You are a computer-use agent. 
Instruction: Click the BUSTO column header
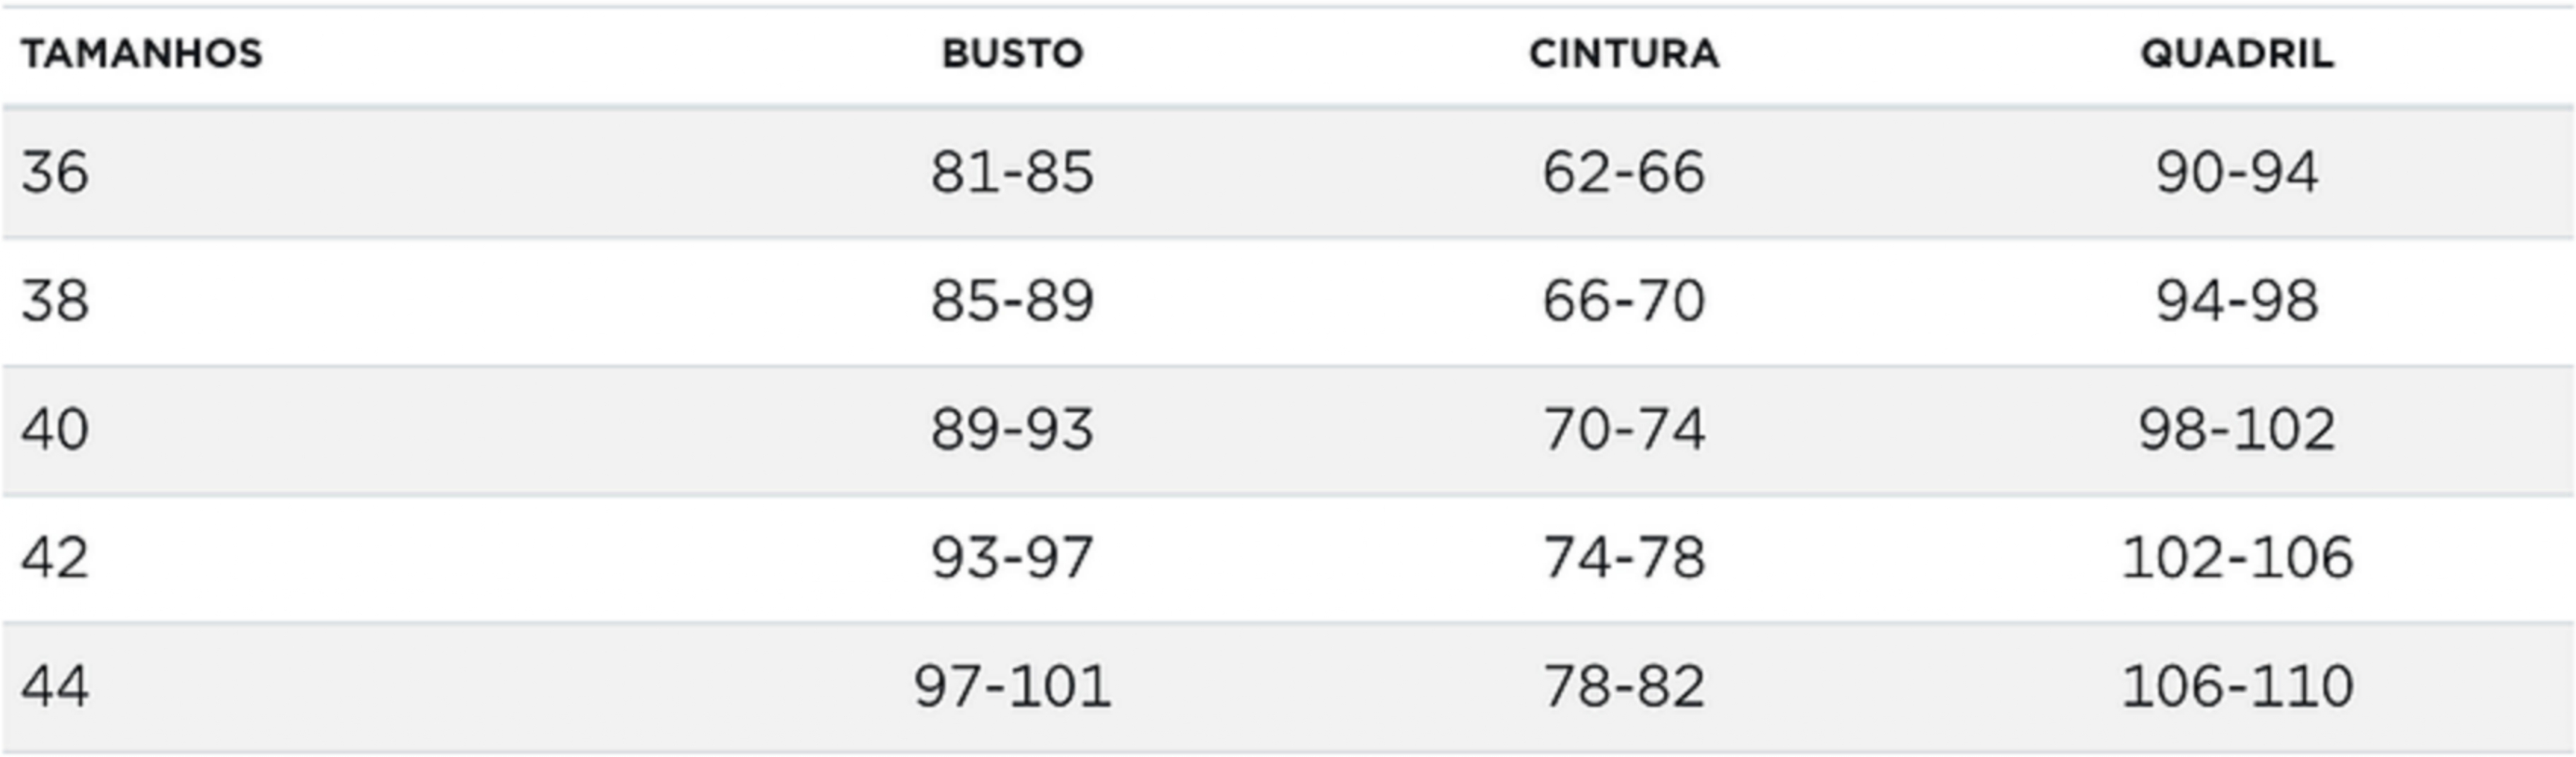(x=1012, y=53)
